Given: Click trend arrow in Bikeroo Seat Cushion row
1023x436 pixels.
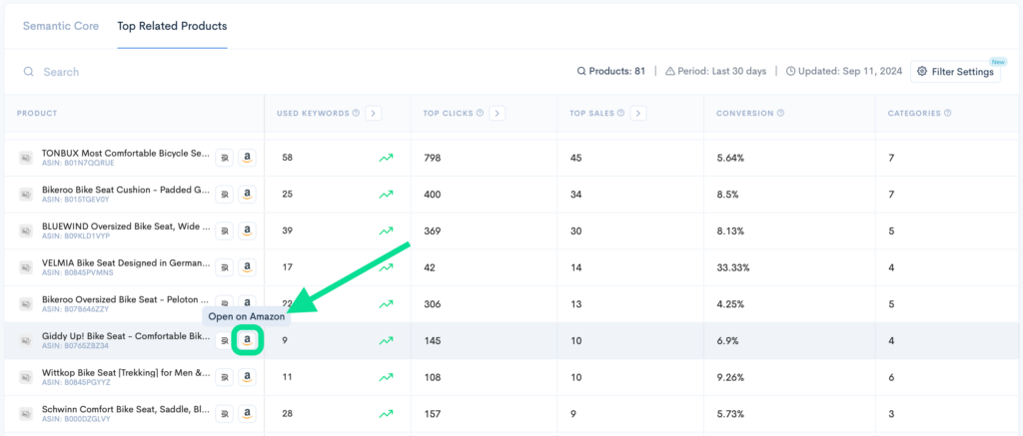Looking at the screenshot, I should tap(387, 195).
